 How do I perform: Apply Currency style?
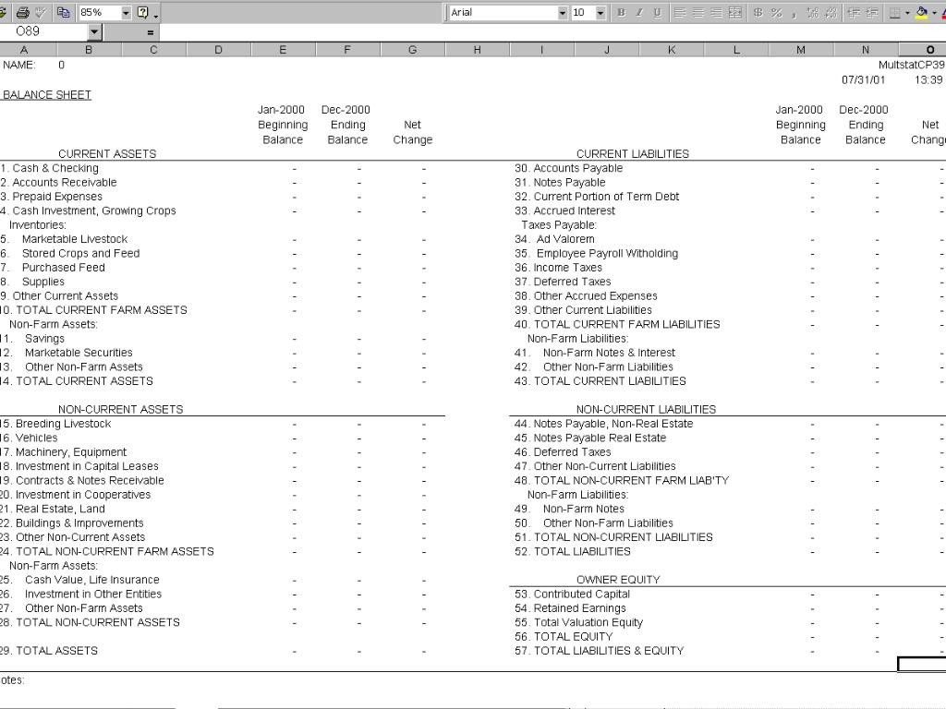[x=758, y=12]
